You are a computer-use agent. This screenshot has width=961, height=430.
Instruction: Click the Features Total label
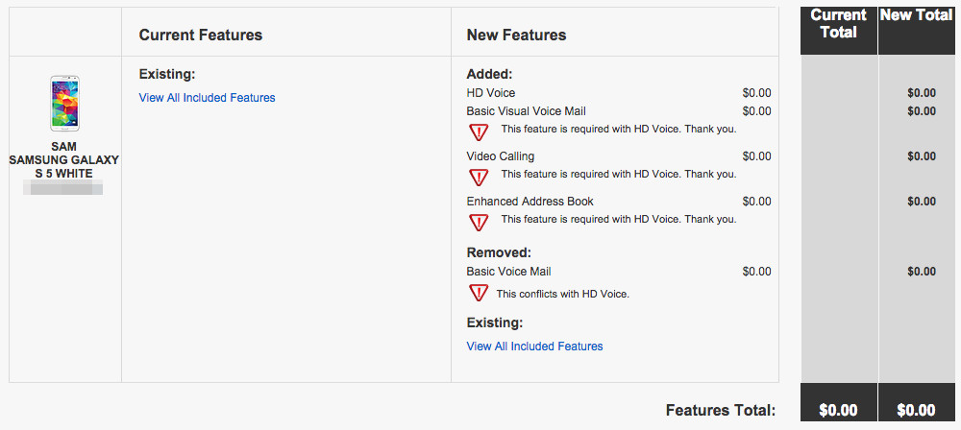point(720,411)
